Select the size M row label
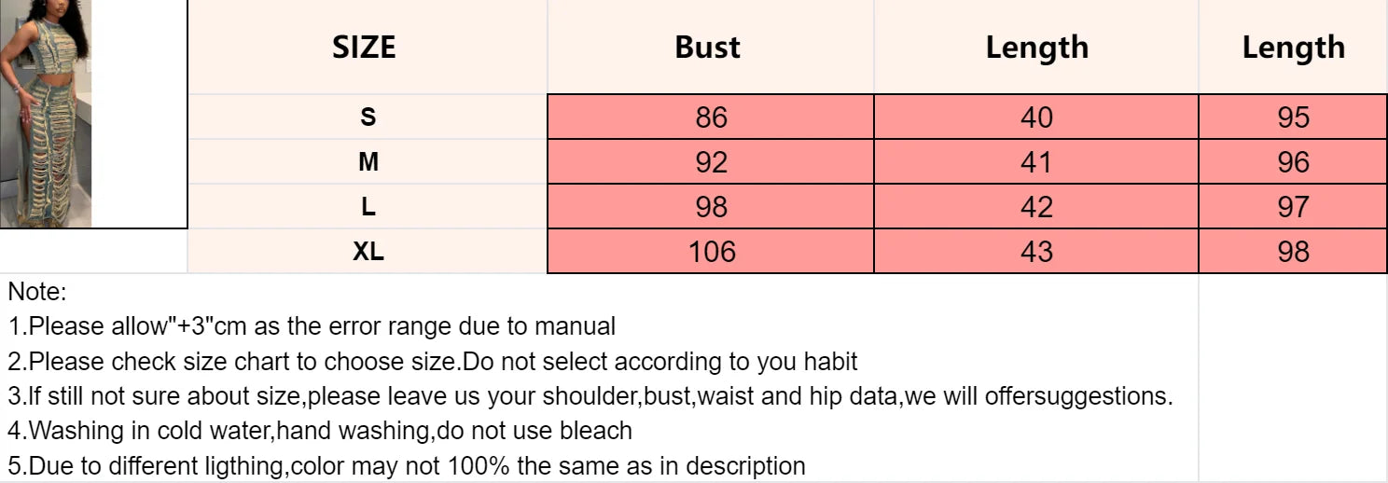Screen dimensions: 1388x483 [368, 162]
